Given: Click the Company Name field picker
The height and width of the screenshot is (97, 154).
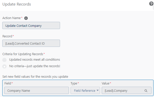Looking at the screenshot, I should 36,90.
